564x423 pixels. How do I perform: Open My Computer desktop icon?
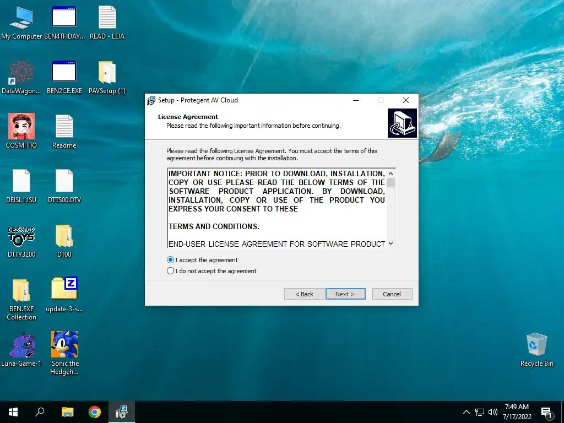[x=21, y=23]
